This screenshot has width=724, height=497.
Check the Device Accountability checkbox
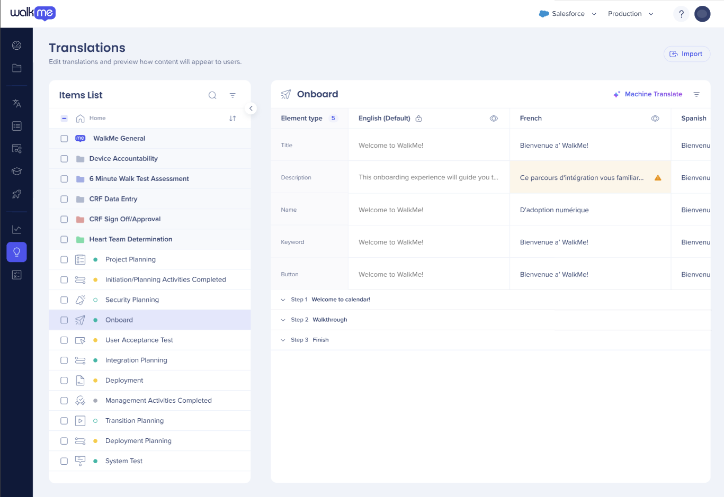pyautogui.click(x=64, y=159)
